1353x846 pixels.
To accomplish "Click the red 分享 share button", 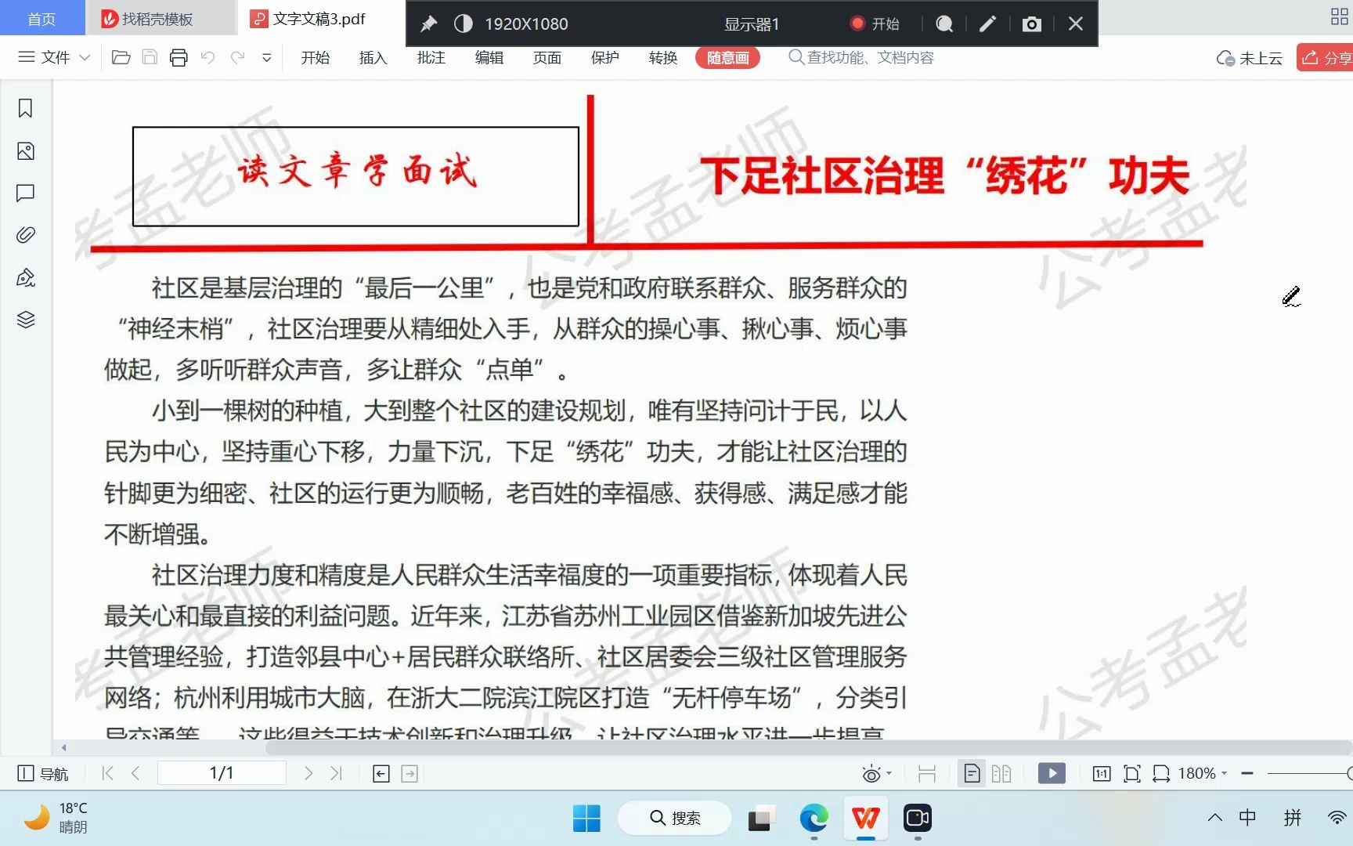I will 1325,57.
